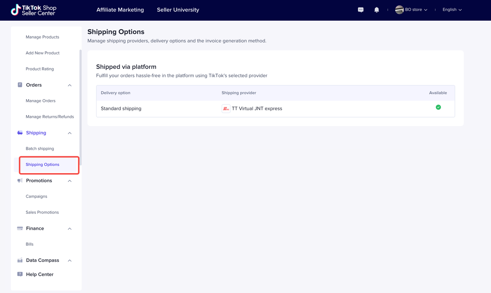Click the TikTok Shop Seller Center logo
The image size is (491, 293).
pos(33,10)
